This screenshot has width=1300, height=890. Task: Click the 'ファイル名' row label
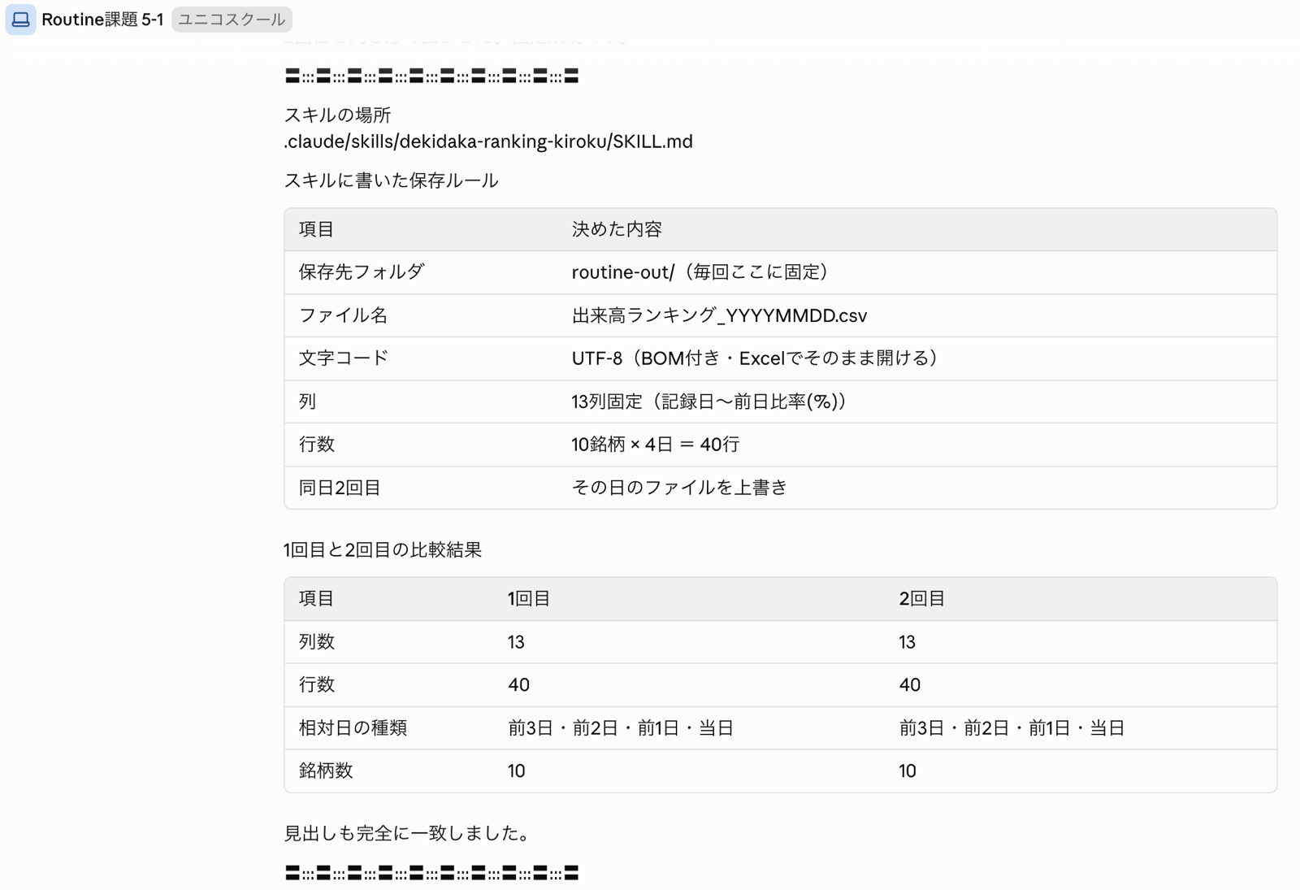tap(343, 315)
